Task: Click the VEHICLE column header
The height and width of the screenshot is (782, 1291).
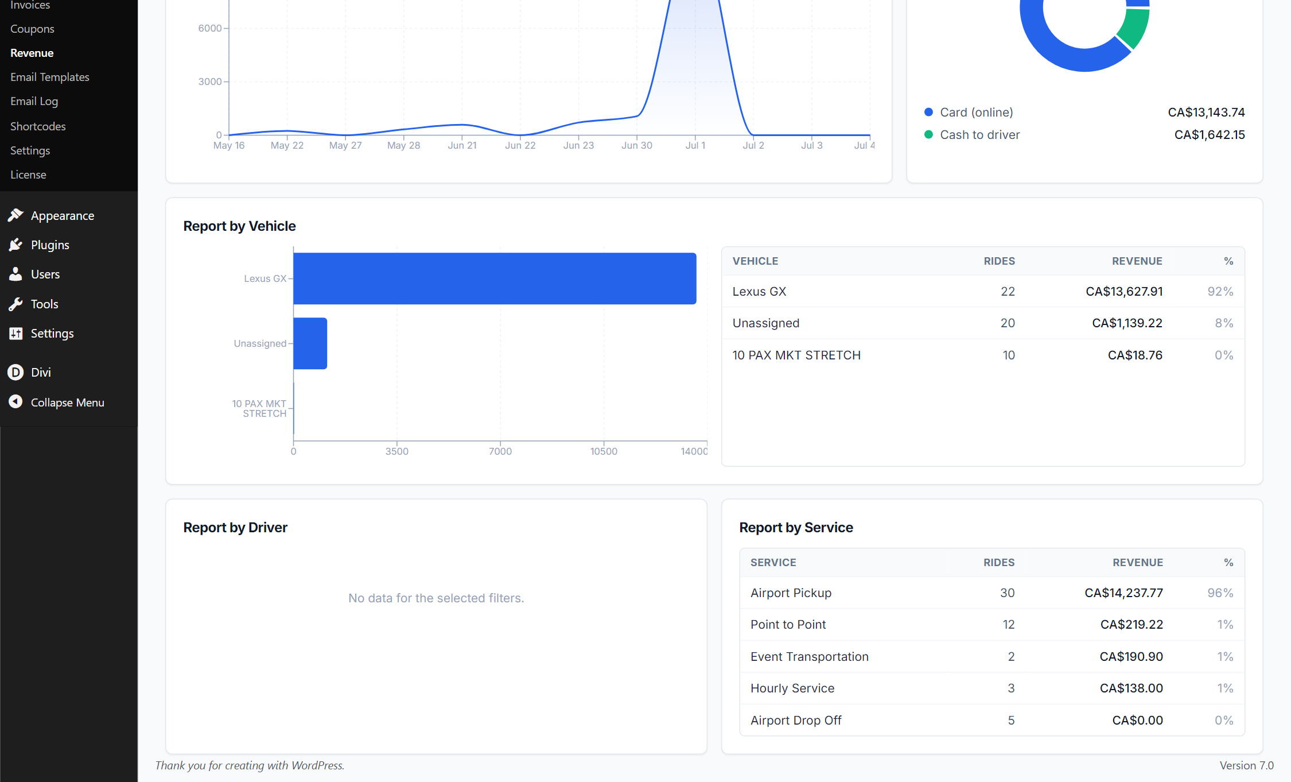Action: [755, 261]
